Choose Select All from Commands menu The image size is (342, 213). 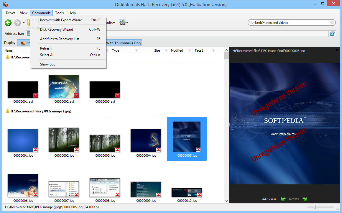68,55
